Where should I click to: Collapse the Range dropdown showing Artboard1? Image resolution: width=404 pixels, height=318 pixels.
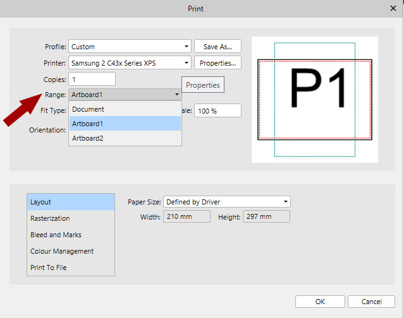click(x=125, y=95)
